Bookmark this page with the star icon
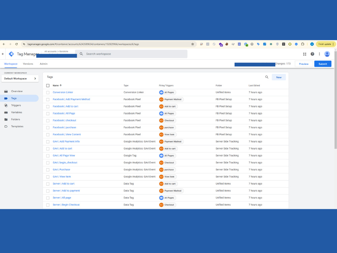The width and height of the screenshot is (337, 253). coord(192,44)
